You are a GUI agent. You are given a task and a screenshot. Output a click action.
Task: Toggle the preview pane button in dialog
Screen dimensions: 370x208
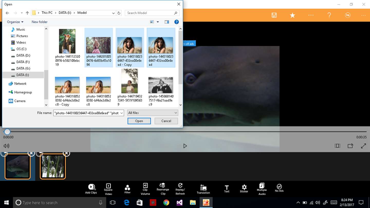tap(167, 22)
